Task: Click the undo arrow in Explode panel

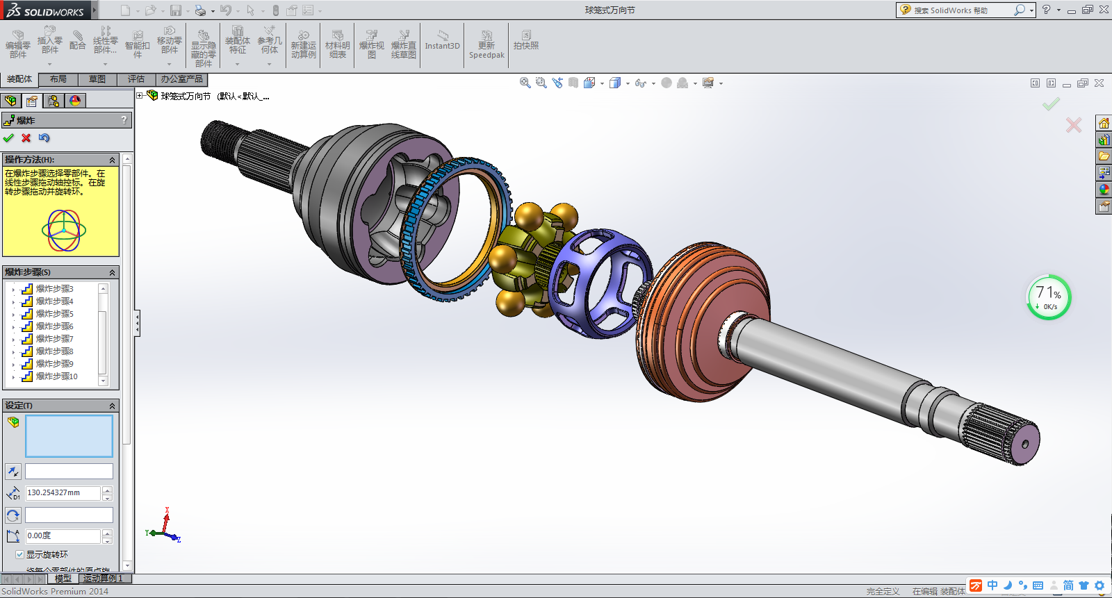Action: click(44, 138)
